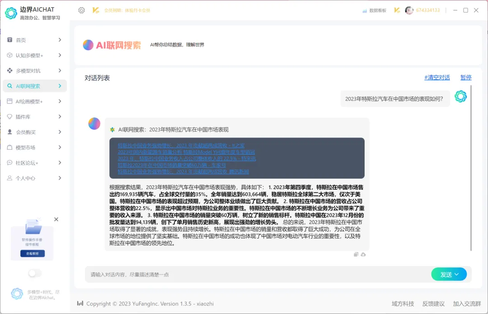
Task: Flip the switch above the footer logo
Action: click(34, 273)
